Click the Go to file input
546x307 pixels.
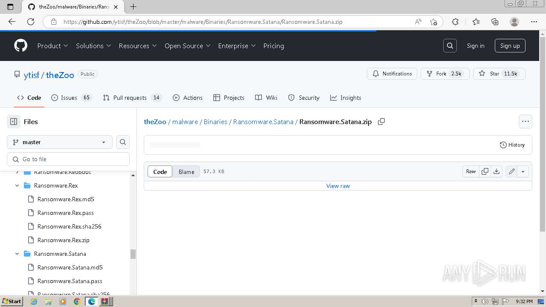tap(68, 159)
